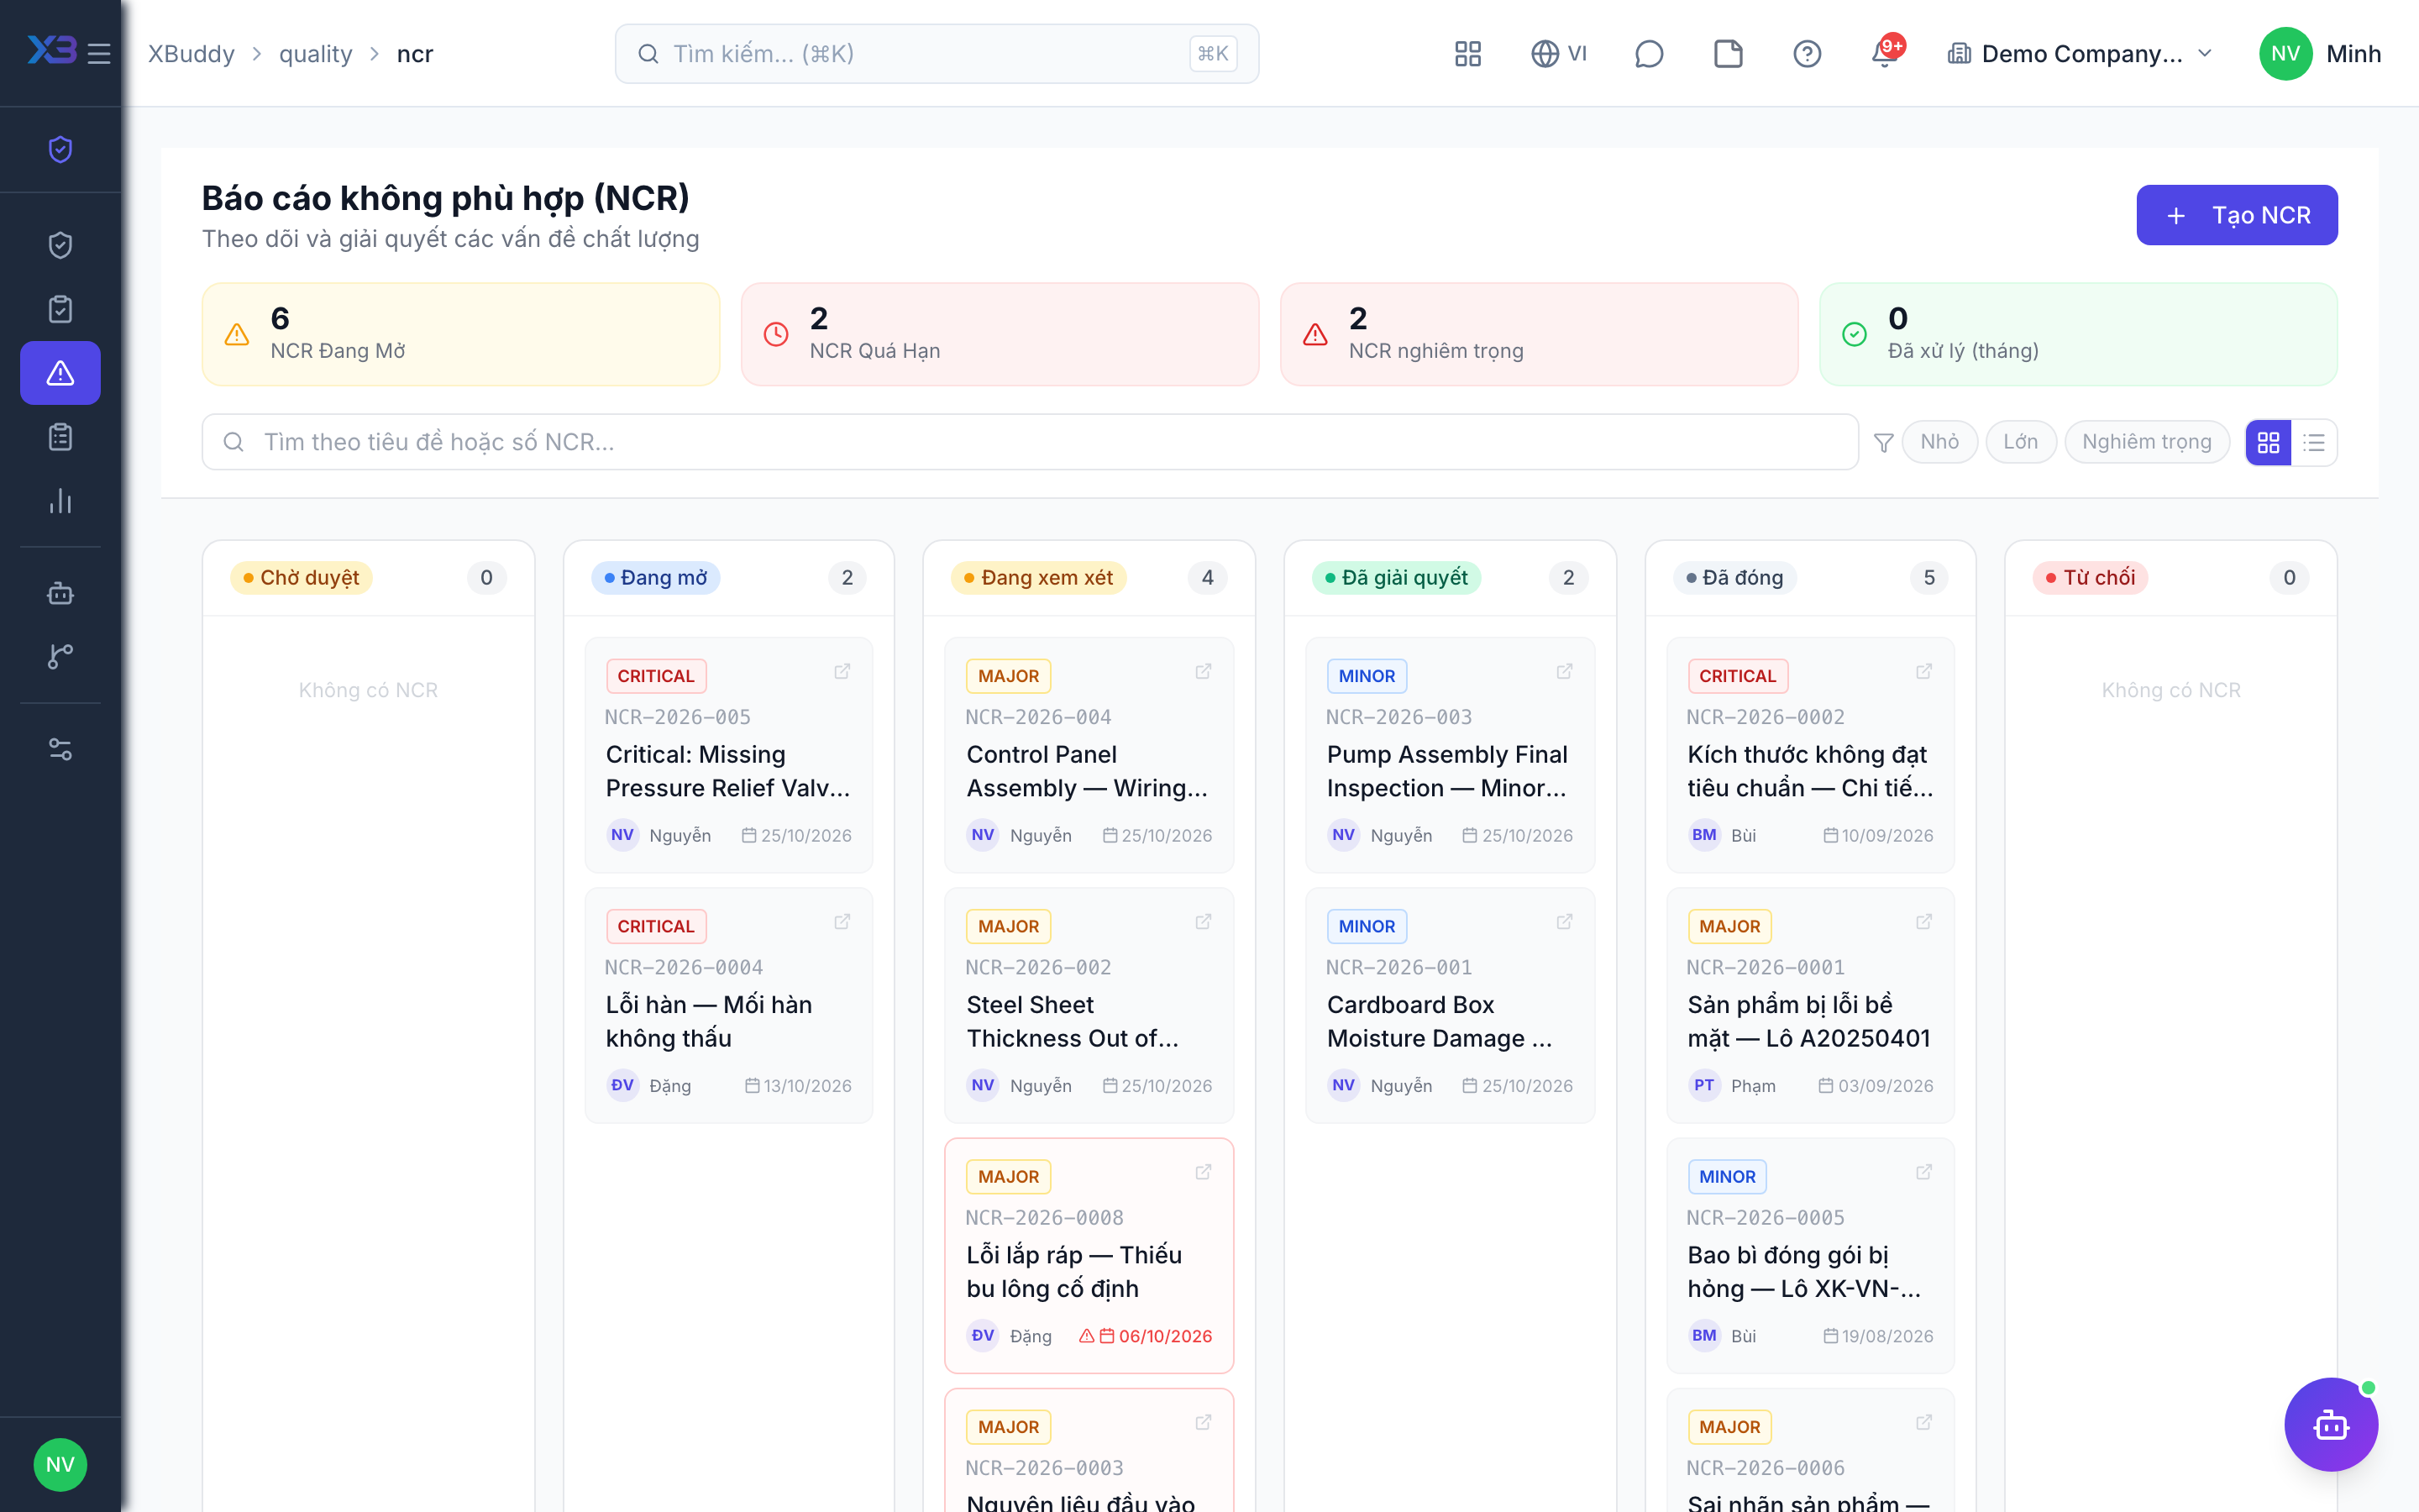
Task: Toggle the Nghiêm trọng severity filter chip
Action: point(2146,442)
